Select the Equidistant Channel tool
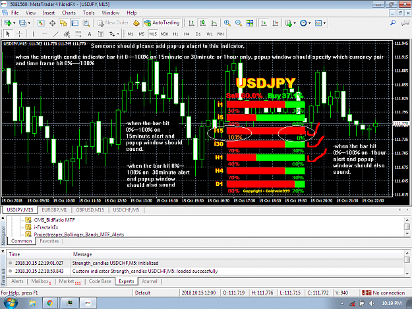The image size is (412, 309). tap(67, 34)
